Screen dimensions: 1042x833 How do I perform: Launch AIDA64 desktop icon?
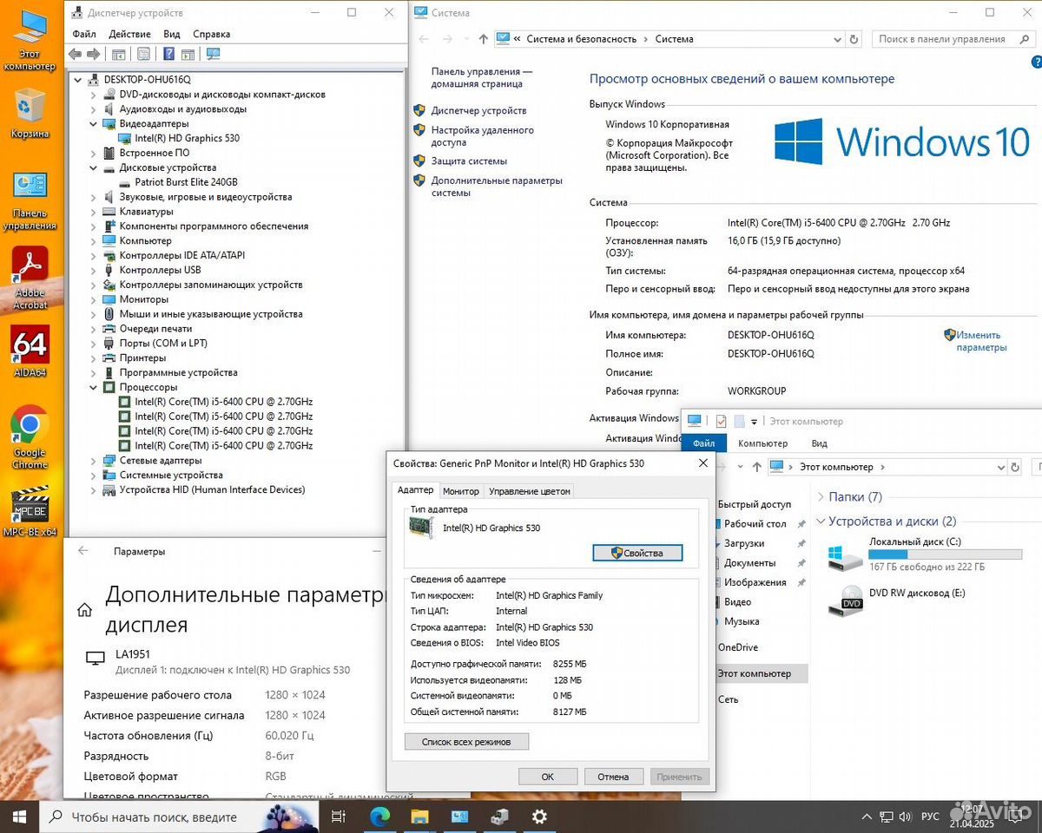pyautogui.click(x=30, y=351)
